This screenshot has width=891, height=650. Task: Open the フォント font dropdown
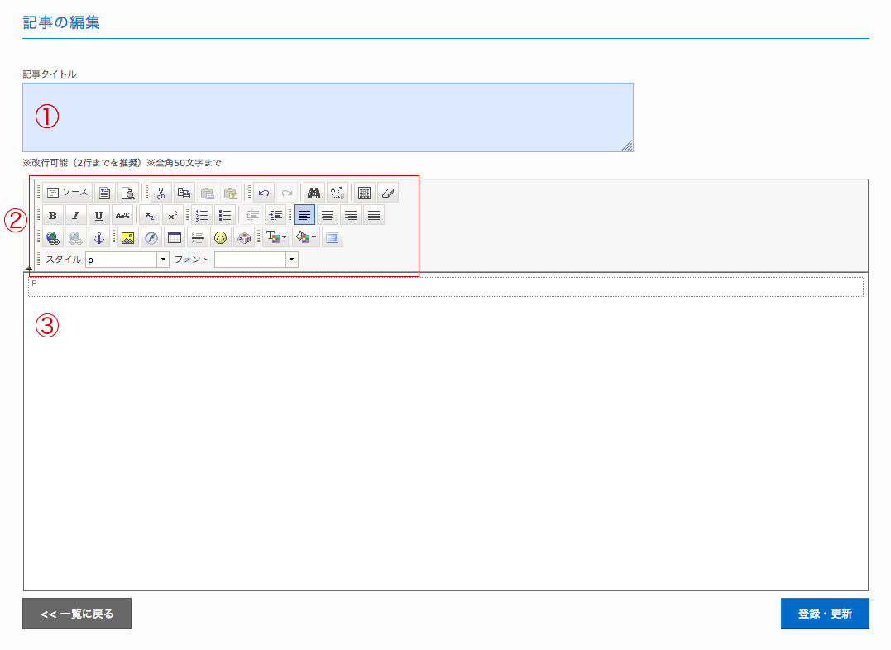256,260
